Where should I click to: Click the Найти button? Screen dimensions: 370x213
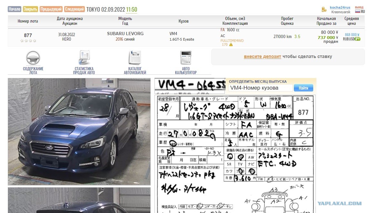(304, 88)
